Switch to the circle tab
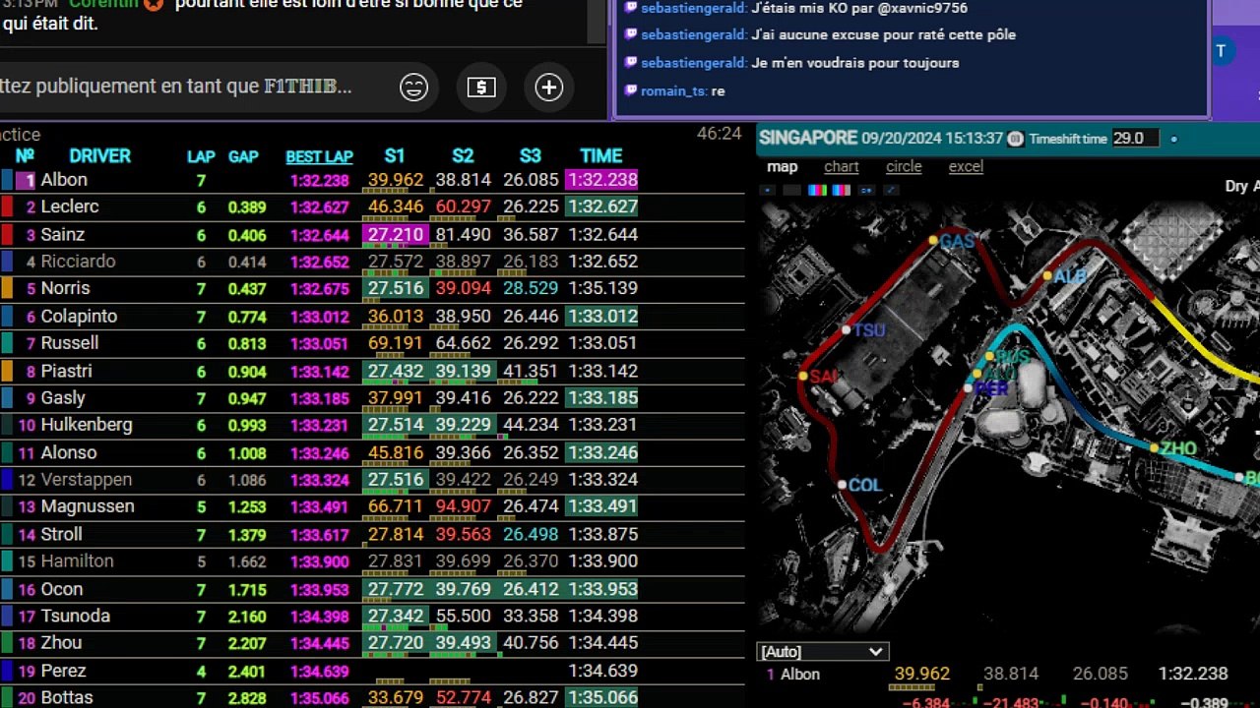 (904, 166)
